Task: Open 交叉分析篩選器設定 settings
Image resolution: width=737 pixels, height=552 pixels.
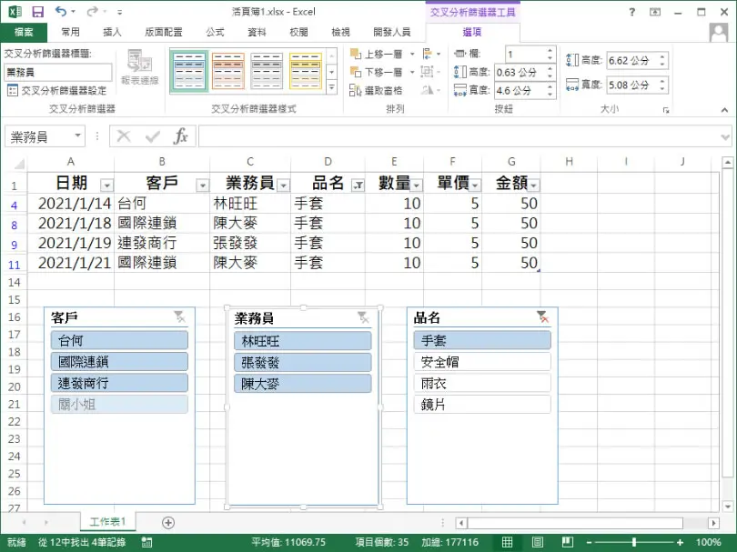Action: coord(57,90)
